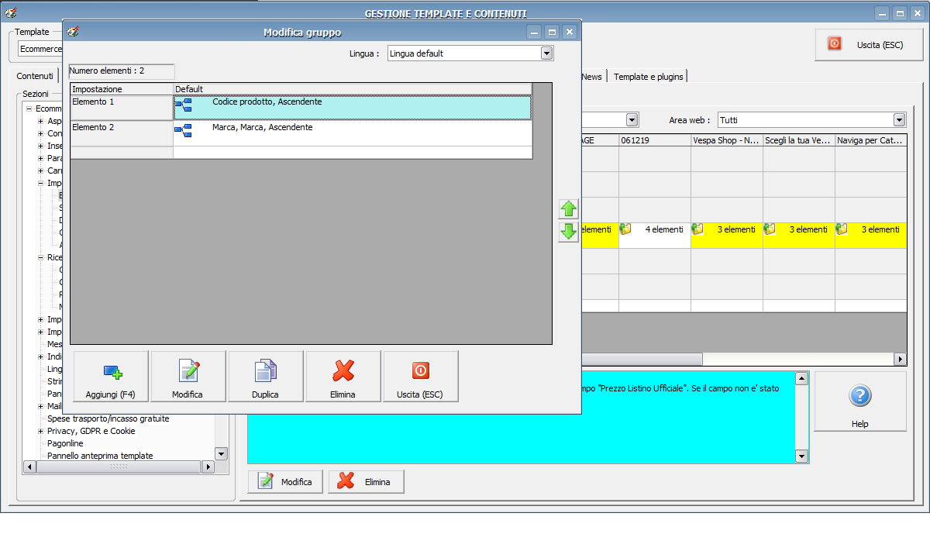The width and height of the screenshot is (930, 551).
Task: Select Pagonline in the sections tree
Action: pyautogui.click(x=65, y=443)
